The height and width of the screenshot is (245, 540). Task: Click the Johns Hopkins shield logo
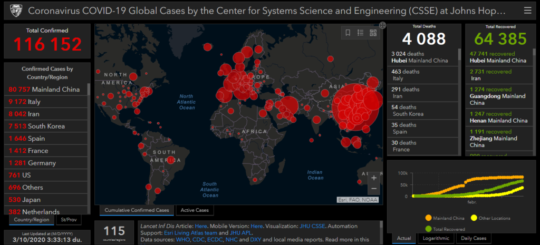point(15,11)
